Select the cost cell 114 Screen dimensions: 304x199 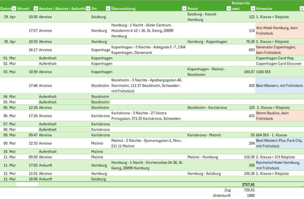tap(243, 31)
